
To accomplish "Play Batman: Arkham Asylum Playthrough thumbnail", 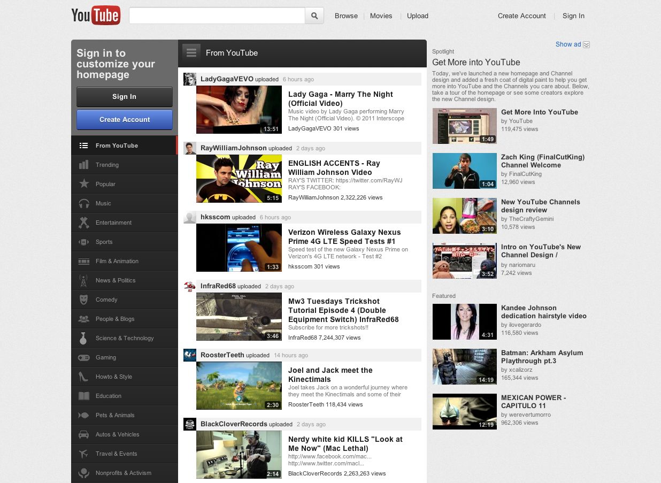I will (464, 366).
